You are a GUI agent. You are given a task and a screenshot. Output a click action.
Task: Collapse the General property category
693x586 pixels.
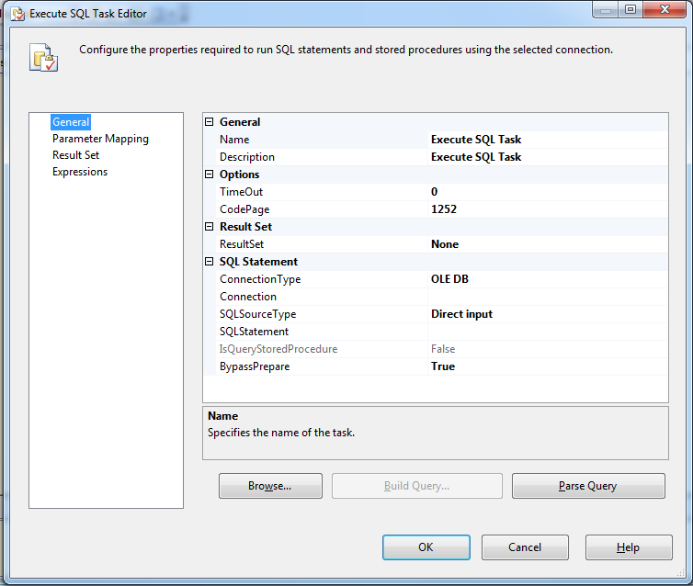(x=209, y=122)
